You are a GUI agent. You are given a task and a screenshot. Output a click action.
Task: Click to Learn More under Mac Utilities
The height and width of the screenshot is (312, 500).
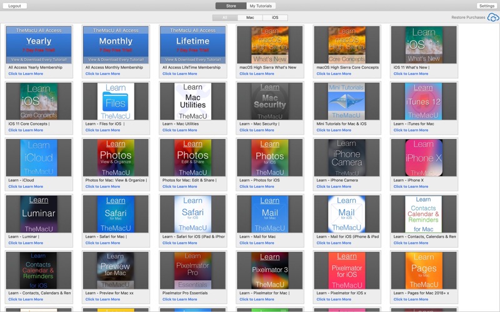click(x=179, y=130)
